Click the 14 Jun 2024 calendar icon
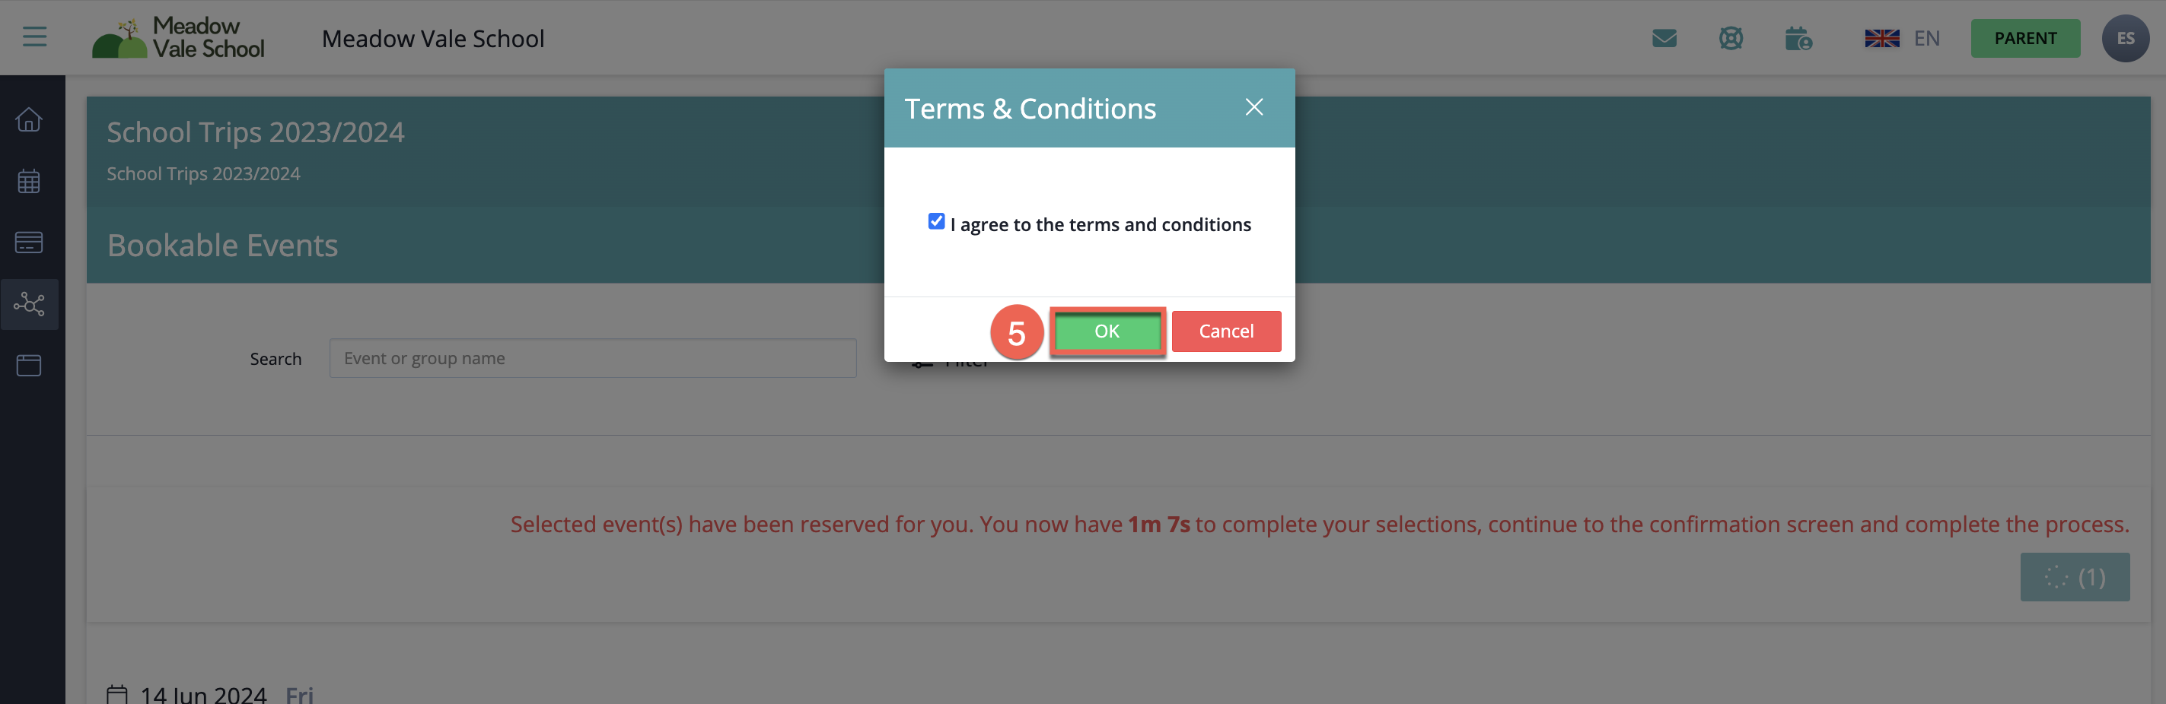 118,694
